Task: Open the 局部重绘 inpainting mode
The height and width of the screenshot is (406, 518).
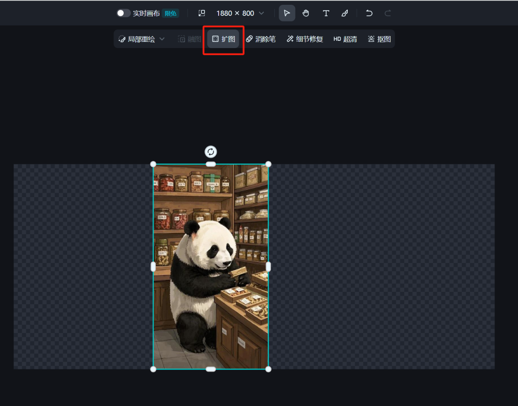Action: [141, 39]
